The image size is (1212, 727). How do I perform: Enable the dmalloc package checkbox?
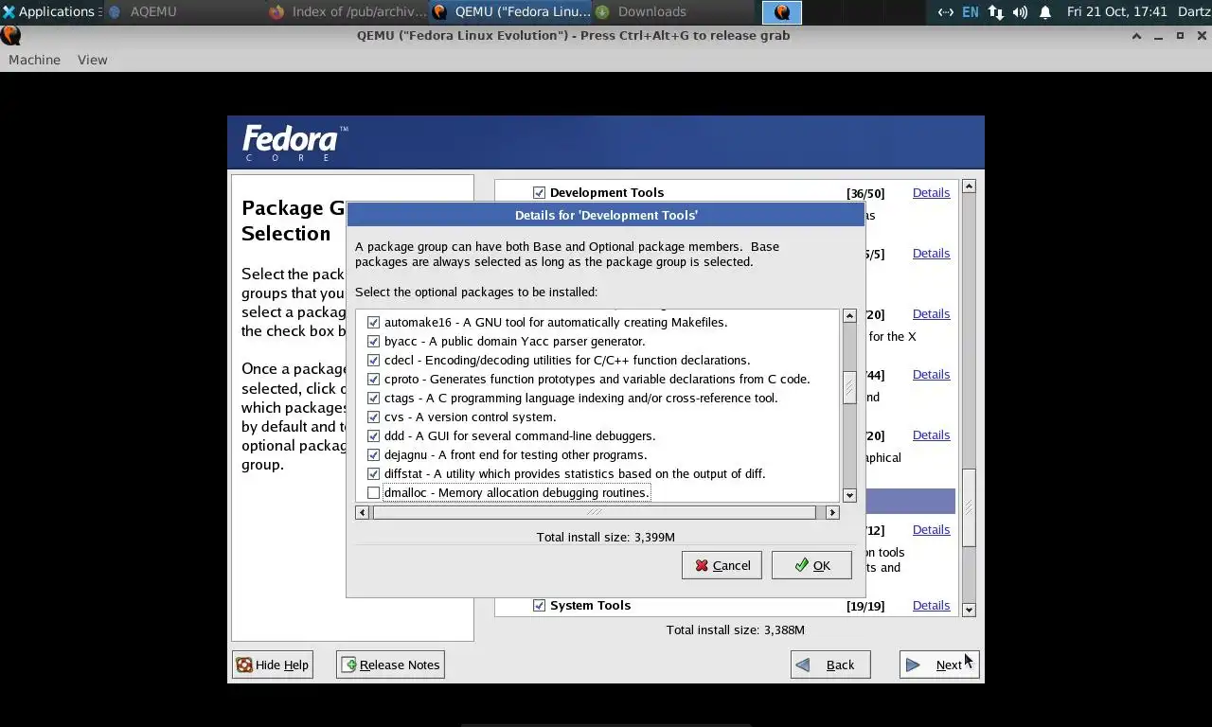coord(373,492)
